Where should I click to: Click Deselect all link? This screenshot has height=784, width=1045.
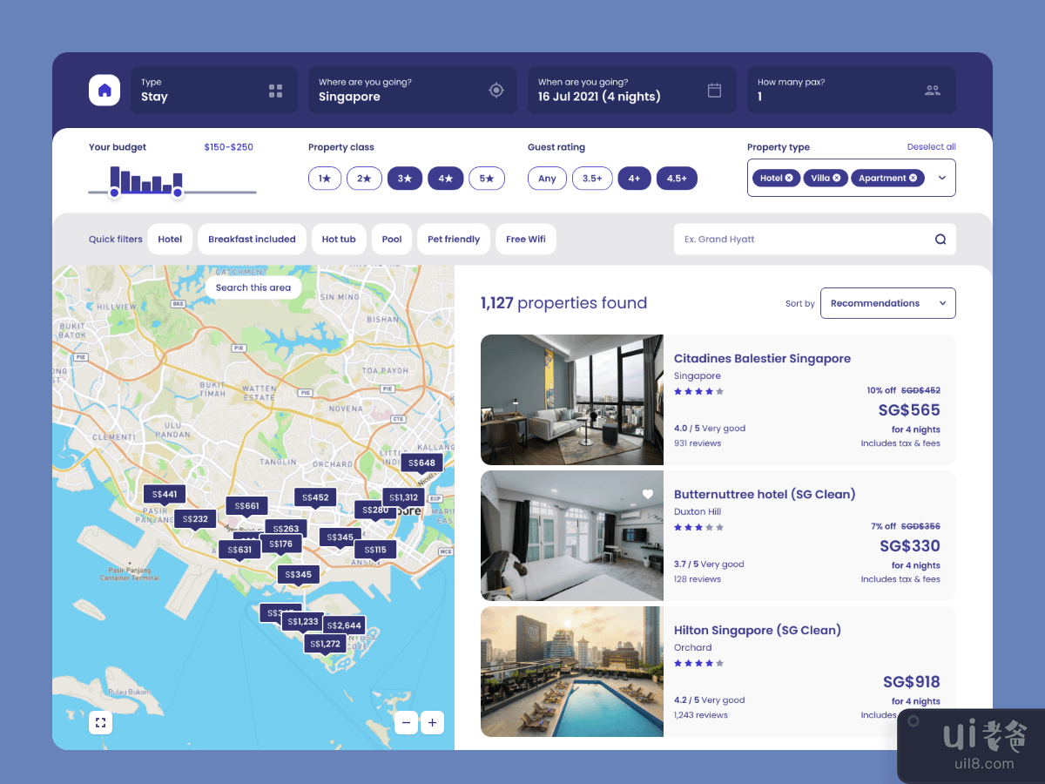[931, 147]
